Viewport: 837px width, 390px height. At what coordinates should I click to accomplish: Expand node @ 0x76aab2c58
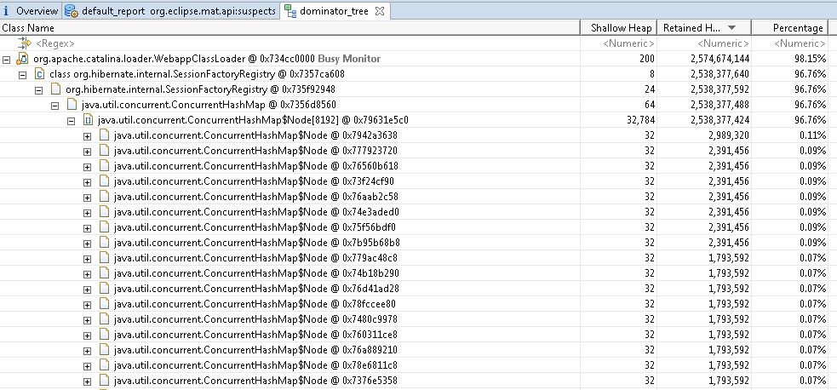tap(87, 198)
